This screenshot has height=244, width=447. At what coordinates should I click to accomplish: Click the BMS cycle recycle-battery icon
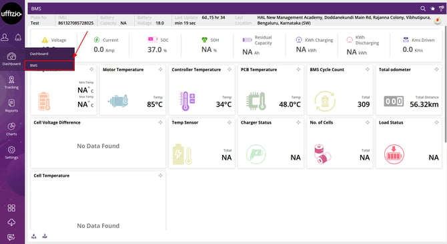coord(325,101)
